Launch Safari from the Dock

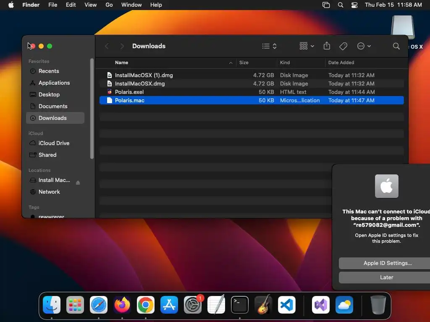click(x=99, y=305)
